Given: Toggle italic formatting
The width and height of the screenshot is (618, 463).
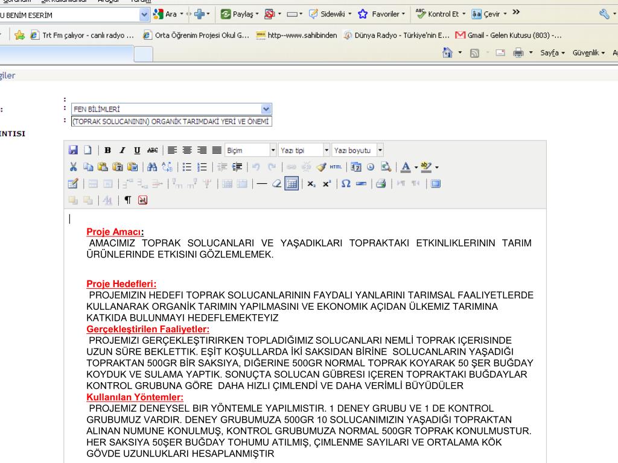Looking at the screenshot, I should point(122,150).
